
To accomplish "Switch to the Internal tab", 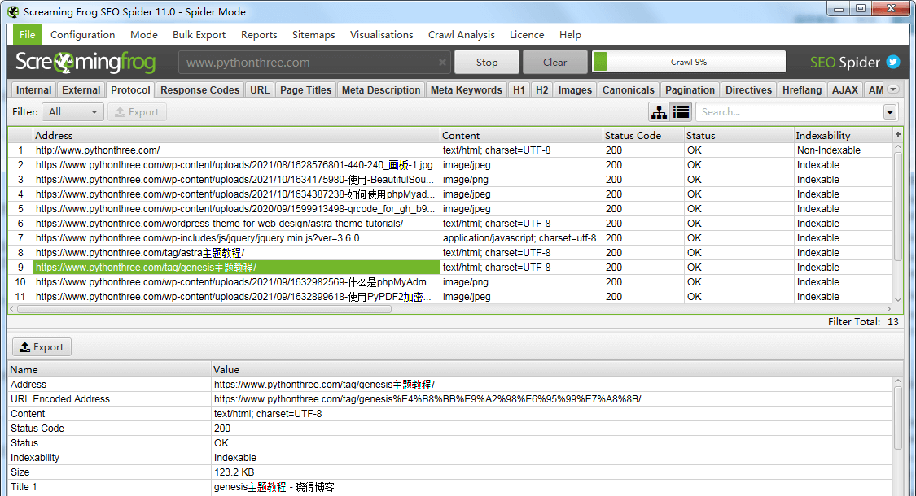I will [34, 90].
